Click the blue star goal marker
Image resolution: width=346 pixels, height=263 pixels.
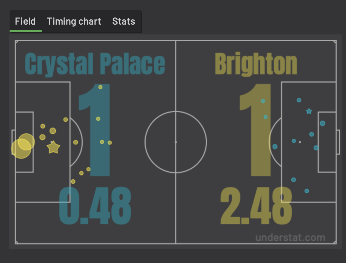tap(309, 111)
